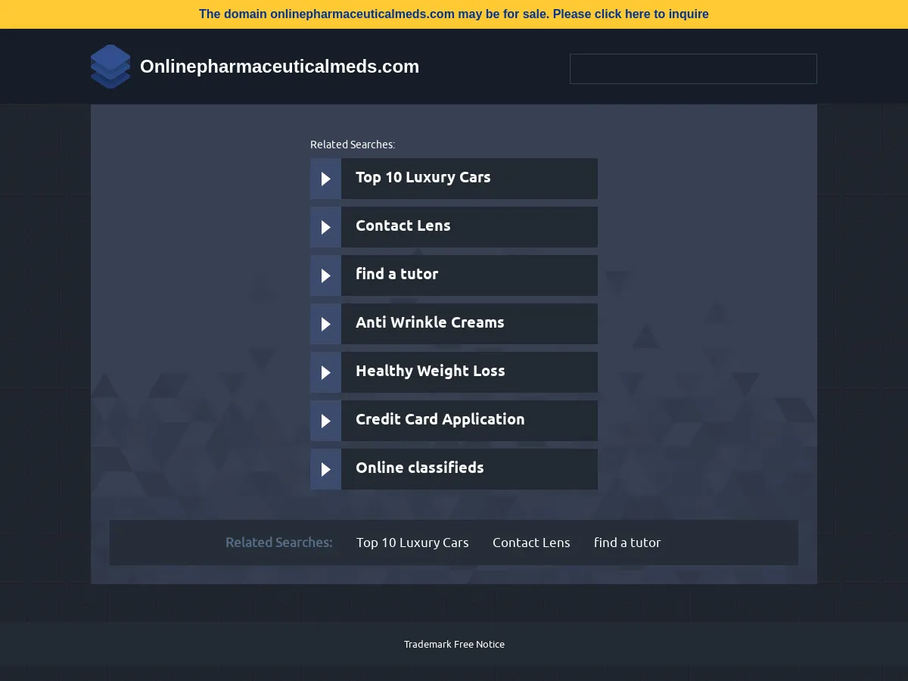Viewport: 908px width, 681px height.
Task: Click arrow icon beside Top 10 Luxury Cars
Action: click(x=326, y=179)
